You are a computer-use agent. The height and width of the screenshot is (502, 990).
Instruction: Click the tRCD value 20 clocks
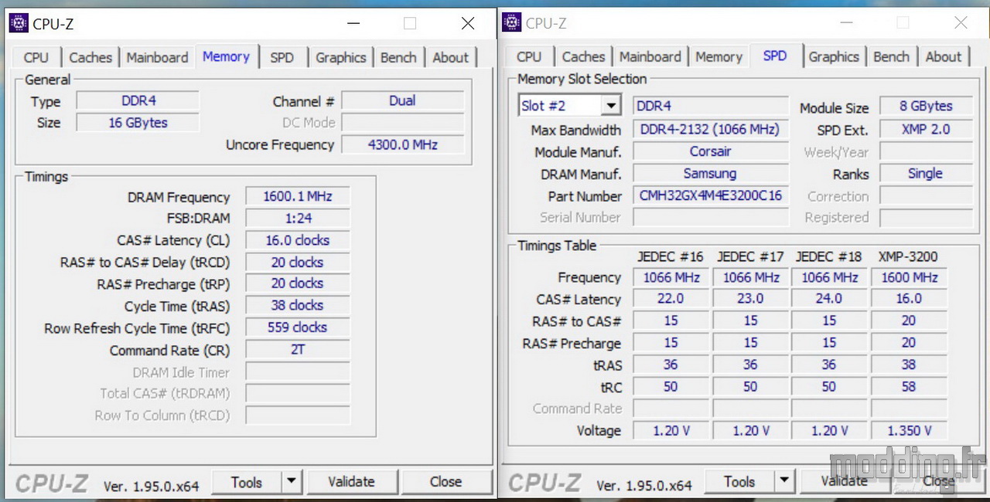tap(298, 262)
